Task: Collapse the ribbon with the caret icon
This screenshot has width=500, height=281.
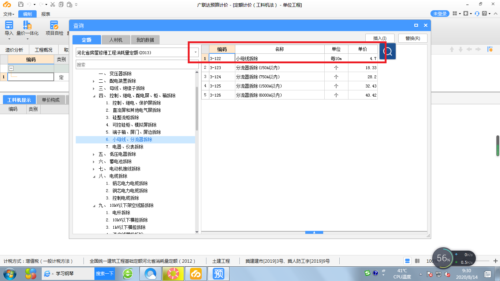Action: [x=495, y=14]
